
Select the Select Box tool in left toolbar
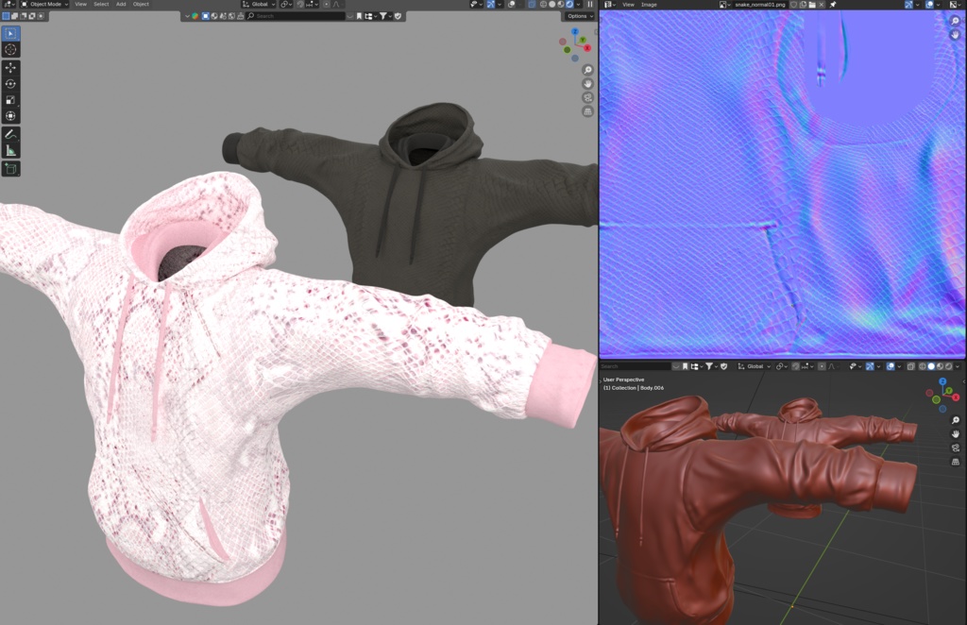[10, 33]
